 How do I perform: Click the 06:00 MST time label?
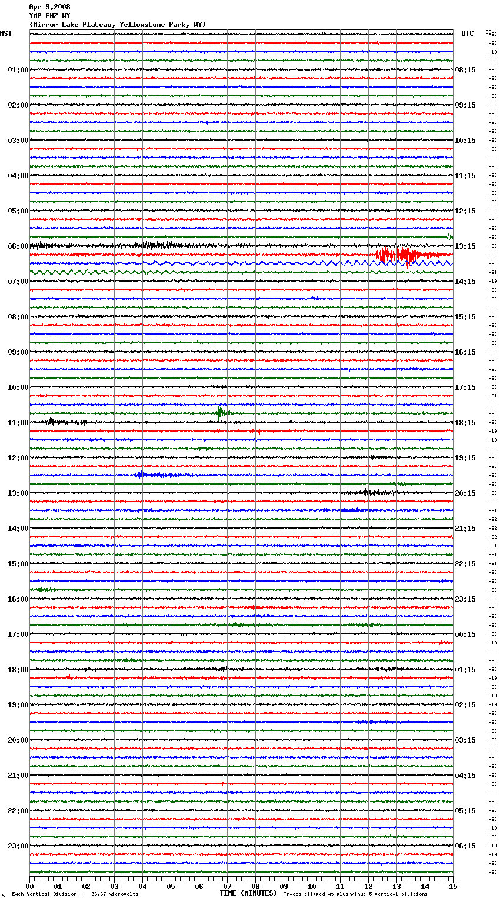click(18, 246)
